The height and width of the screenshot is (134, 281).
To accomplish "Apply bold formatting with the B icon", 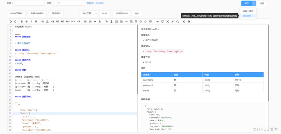I will tap(22, 21).
